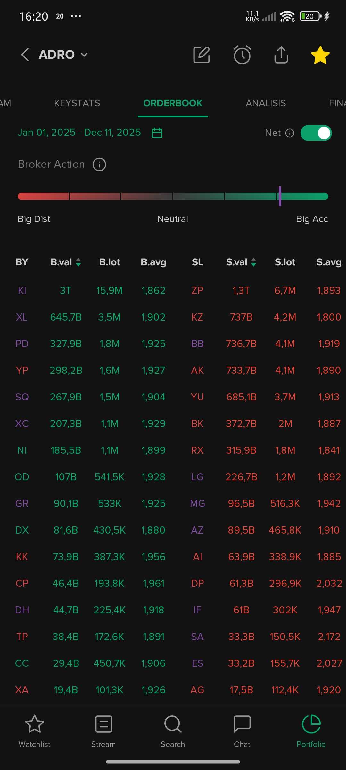Image resolution: width=346 pixels, height=770 pixels.
Task: Sort by the B.val column arrows
Action: click(78, 262)
